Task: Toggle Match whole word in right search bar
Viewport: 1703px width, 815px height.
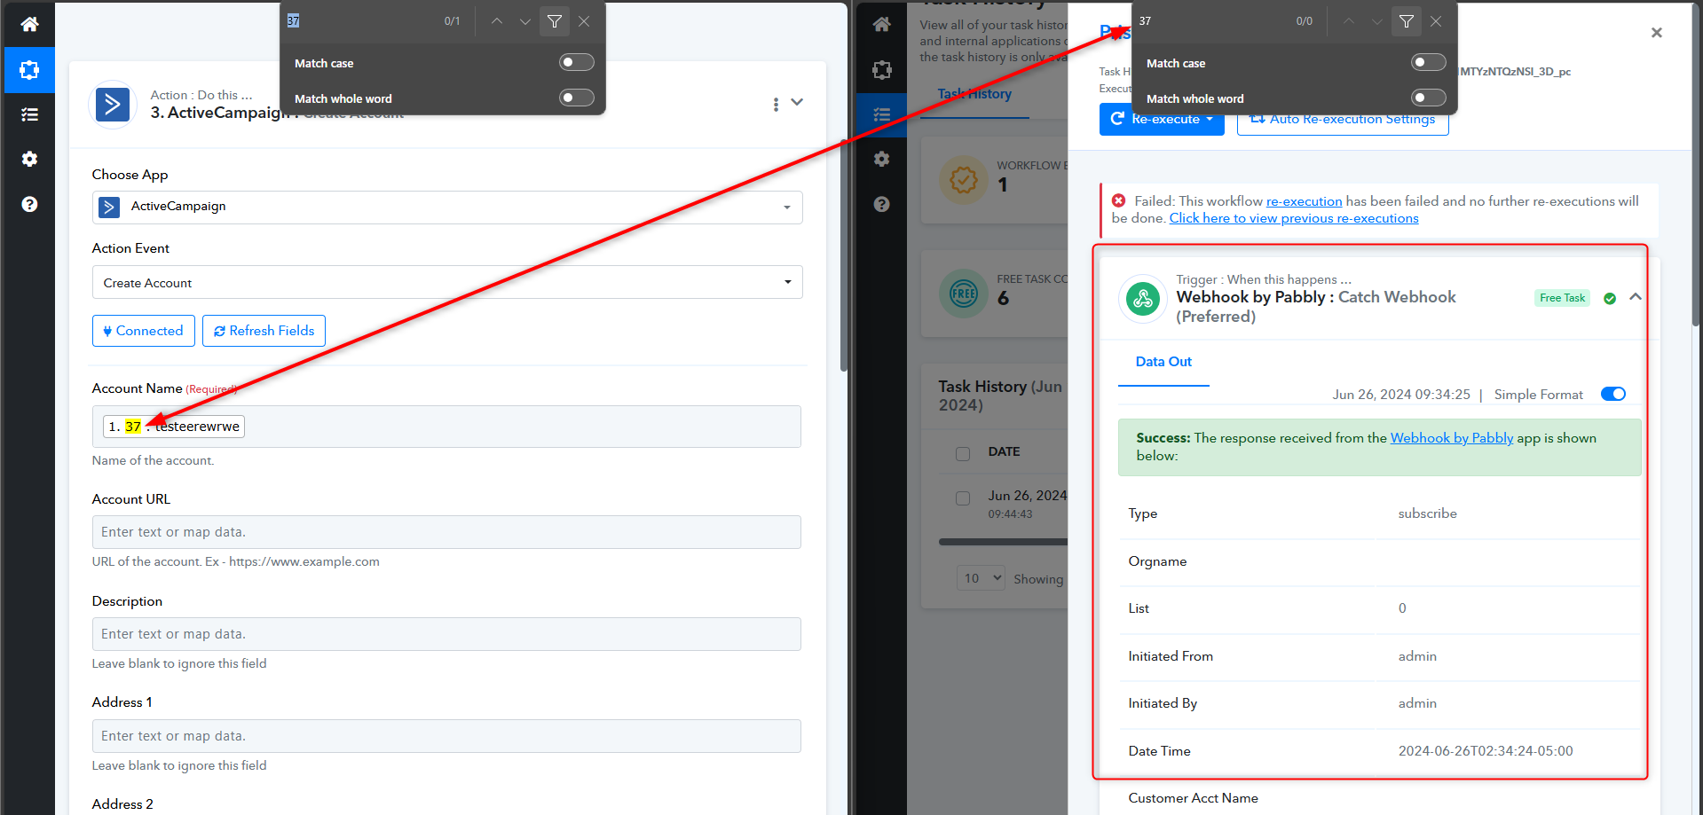Action: tap(1429, 98)
